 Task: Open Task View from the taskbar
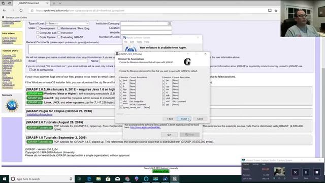click(79, 179)
